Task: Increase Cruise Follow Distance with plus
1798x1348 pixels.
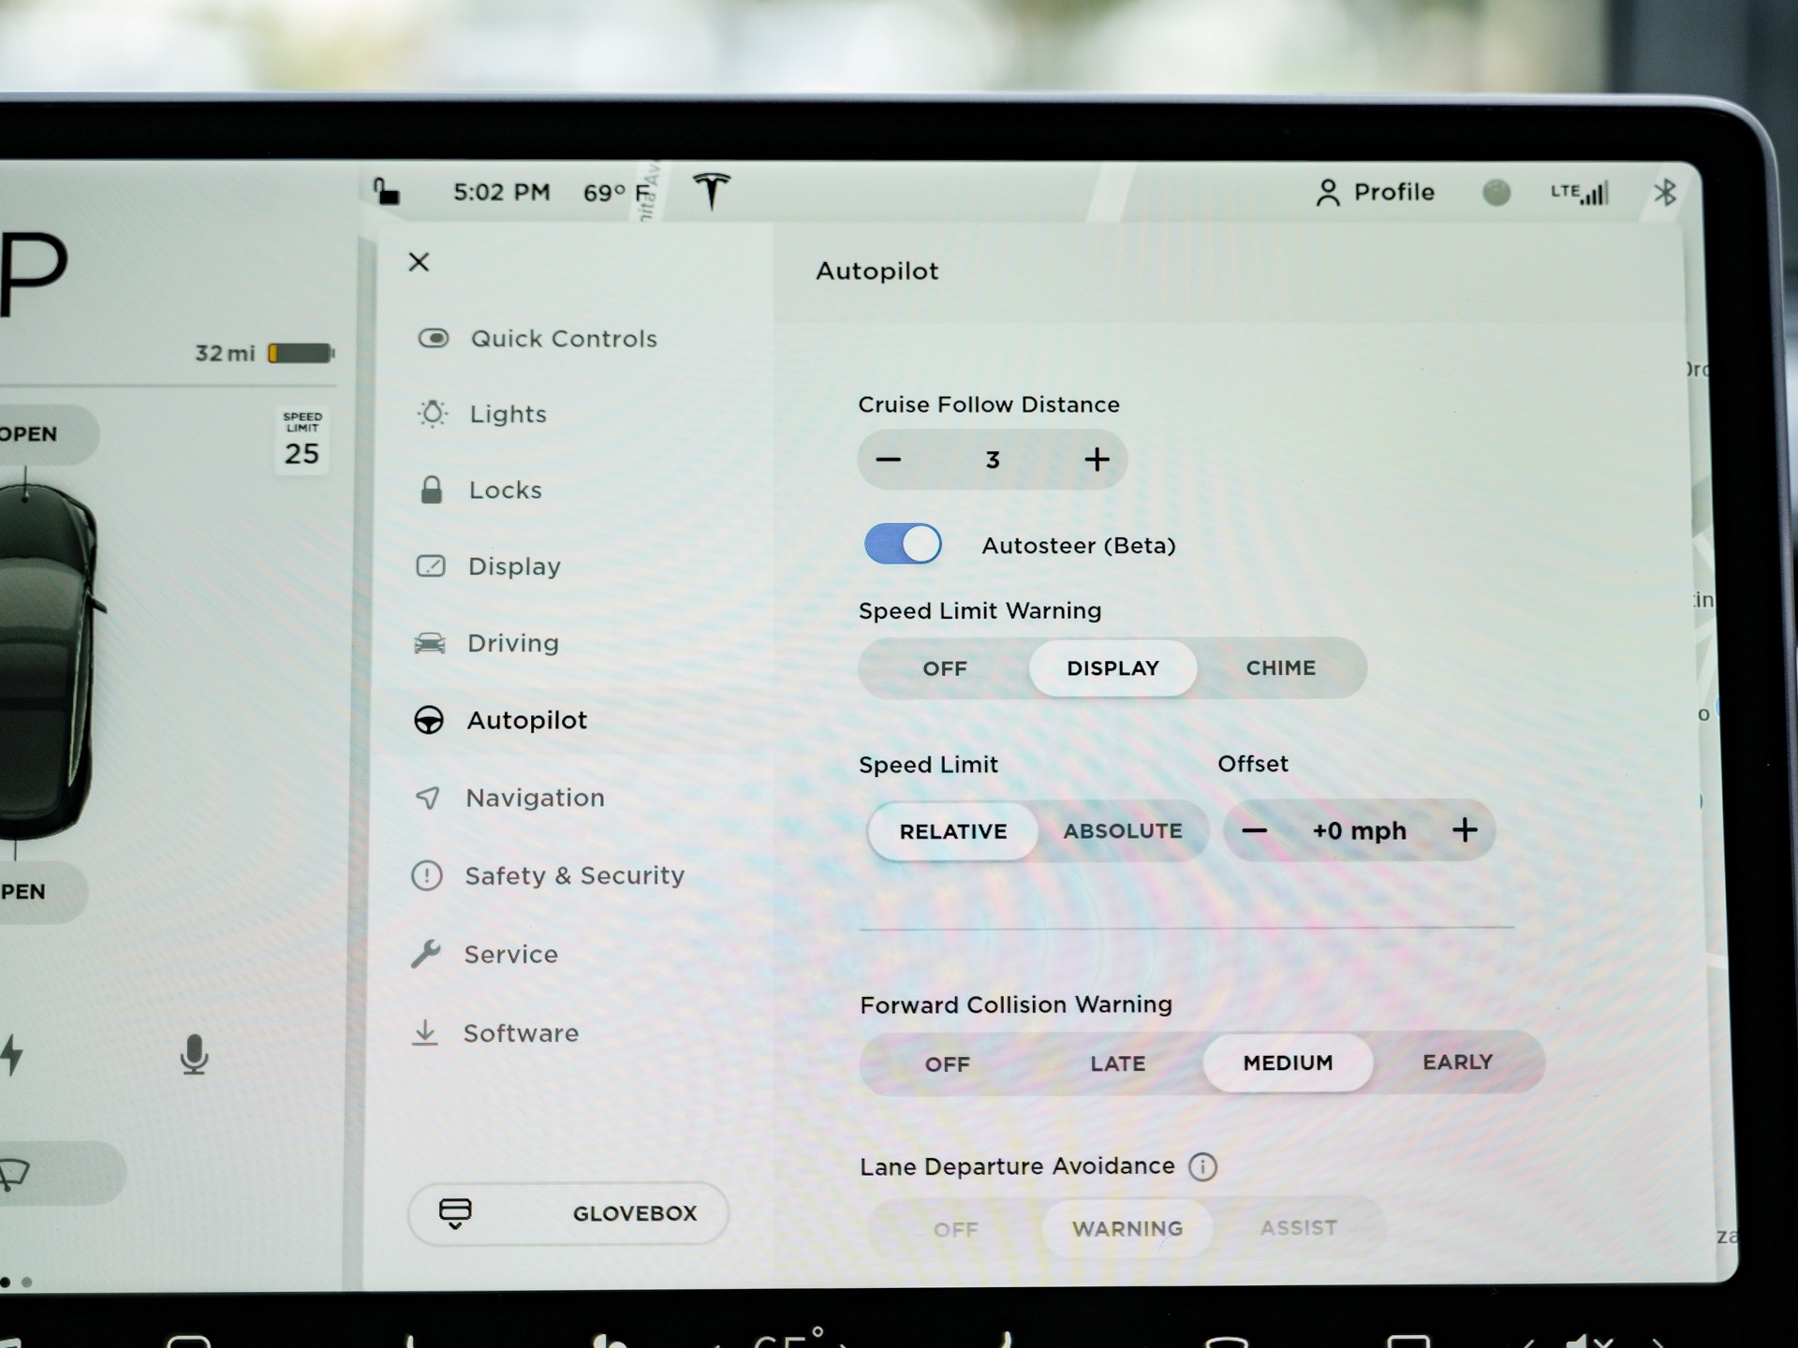Action: 1097,460
